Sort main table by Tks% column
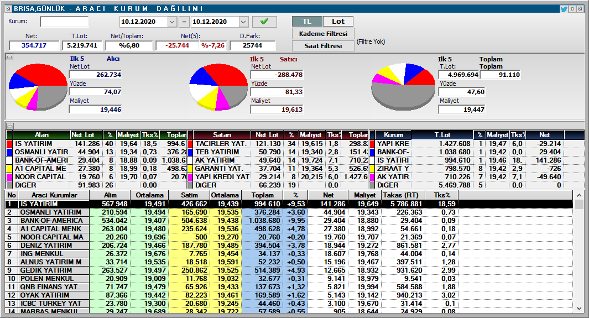 [442, 195]
